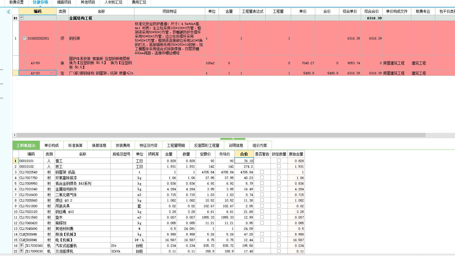455x256 pixels.
Task: Check 锁定数量 for 汽车式起重机 row
Action: (279, 245)
